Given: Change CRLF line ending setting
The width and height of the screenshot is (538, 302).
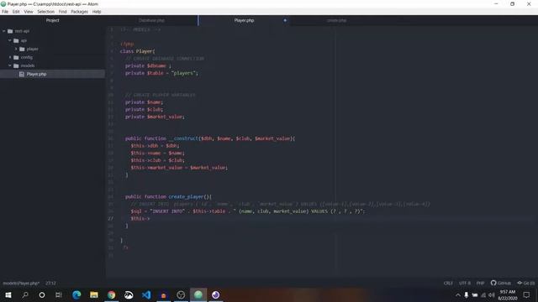Looking at the screenshot, I should [x=448, y=284].
